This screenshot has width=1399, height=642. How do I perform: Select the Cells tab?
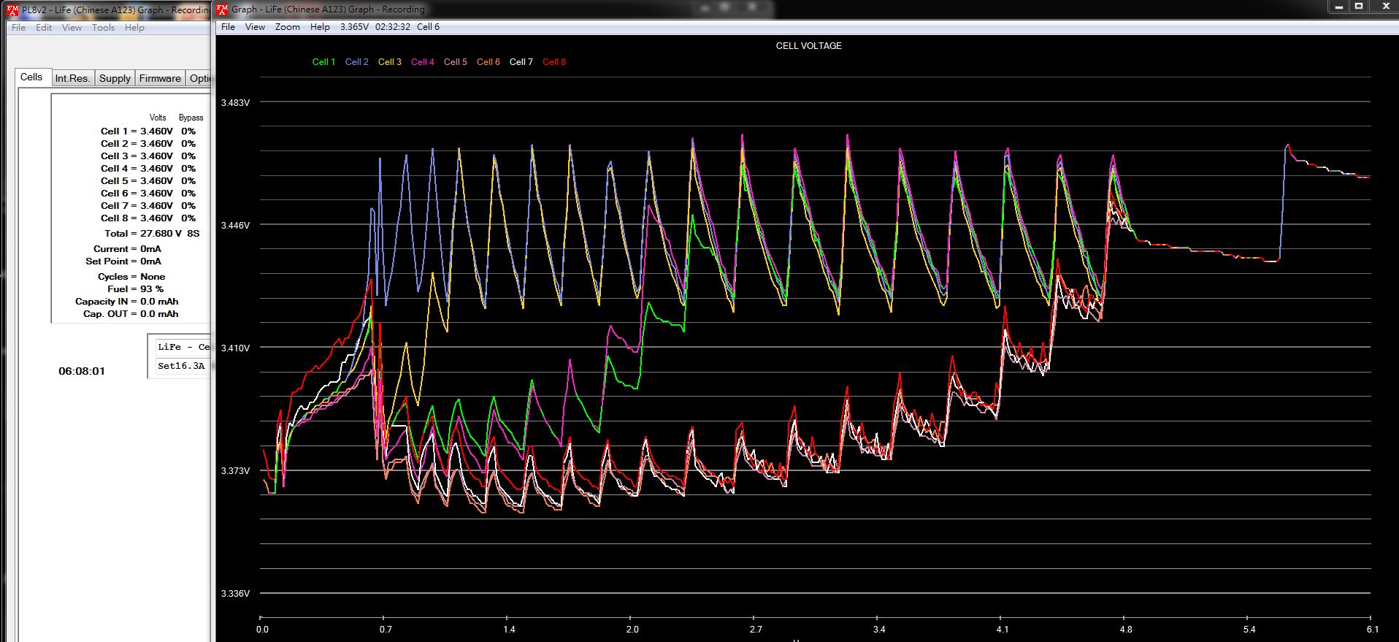tap(31, 77)
